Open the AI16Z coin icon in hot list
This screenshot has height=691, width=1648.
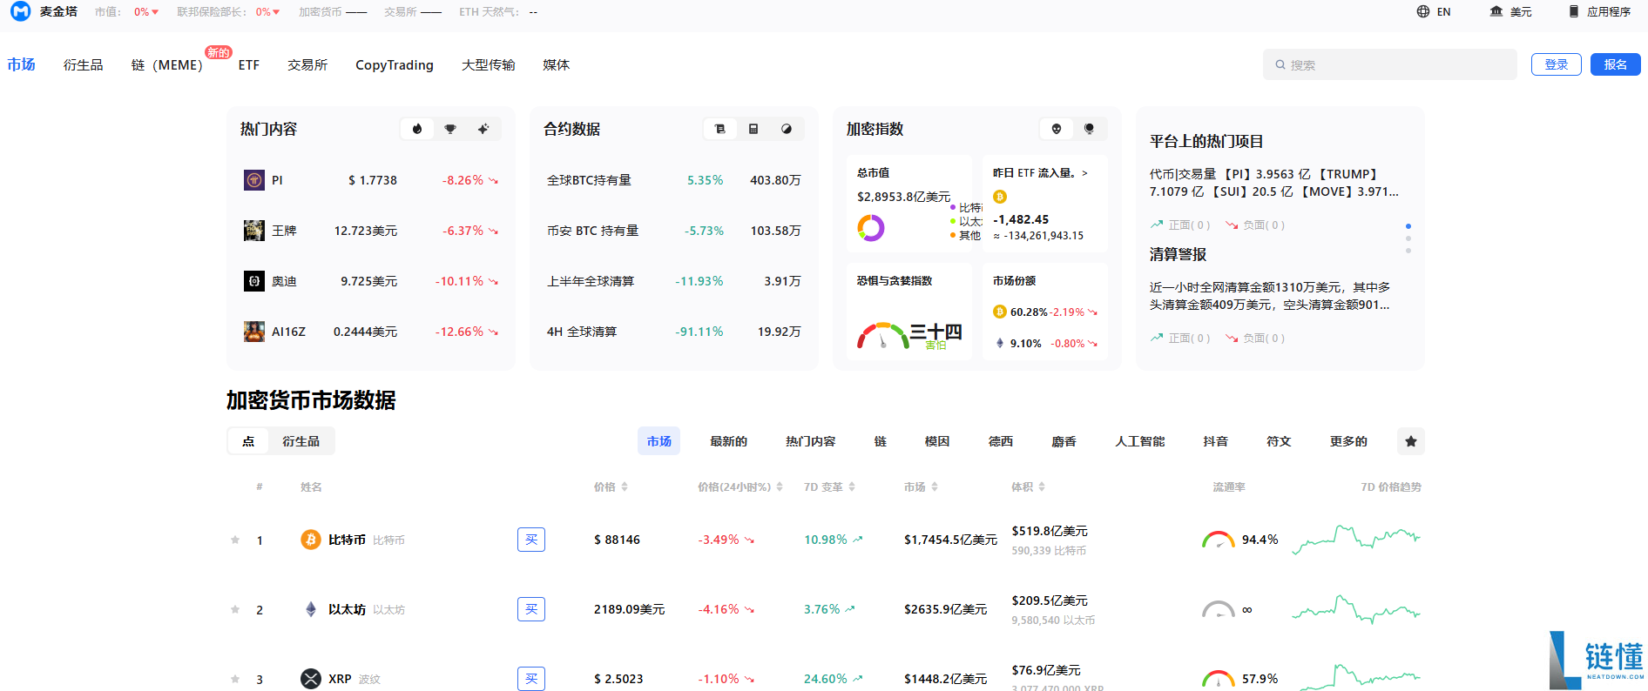(x=254, y=332)
